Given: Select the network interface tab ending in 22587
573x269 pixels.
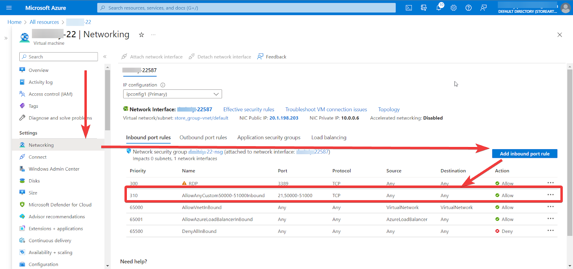Looking at the screenshot, I should [x=140, y=70].
